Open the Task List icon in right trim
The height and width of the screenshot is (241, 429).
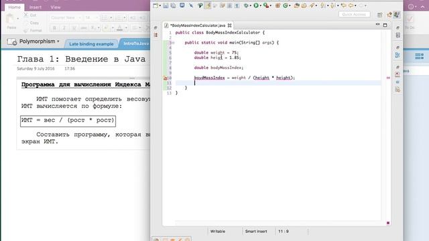(x=397, y=35)
